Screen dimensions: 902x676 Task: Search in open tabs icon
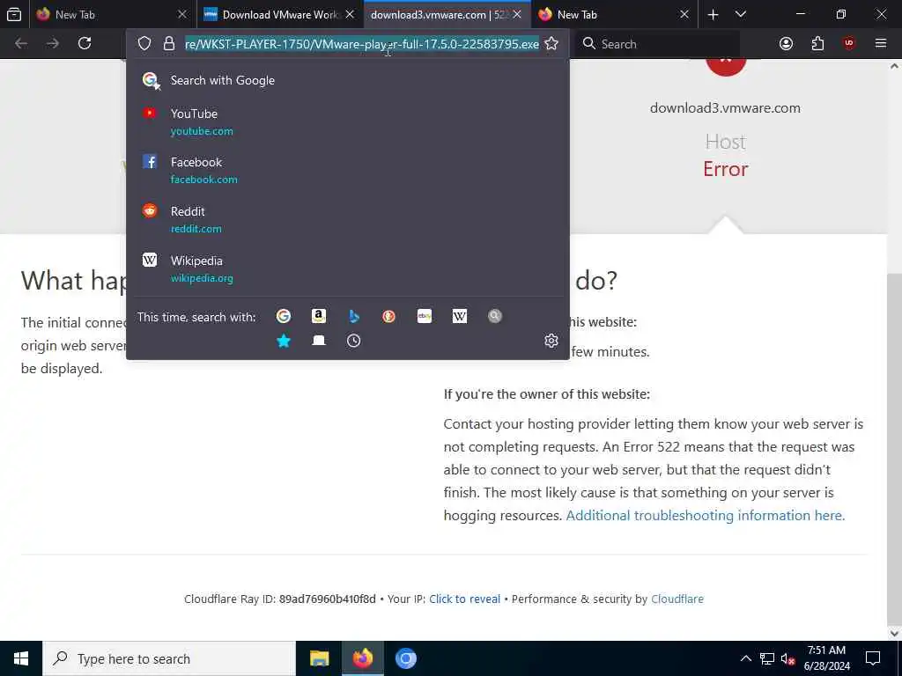319,341
